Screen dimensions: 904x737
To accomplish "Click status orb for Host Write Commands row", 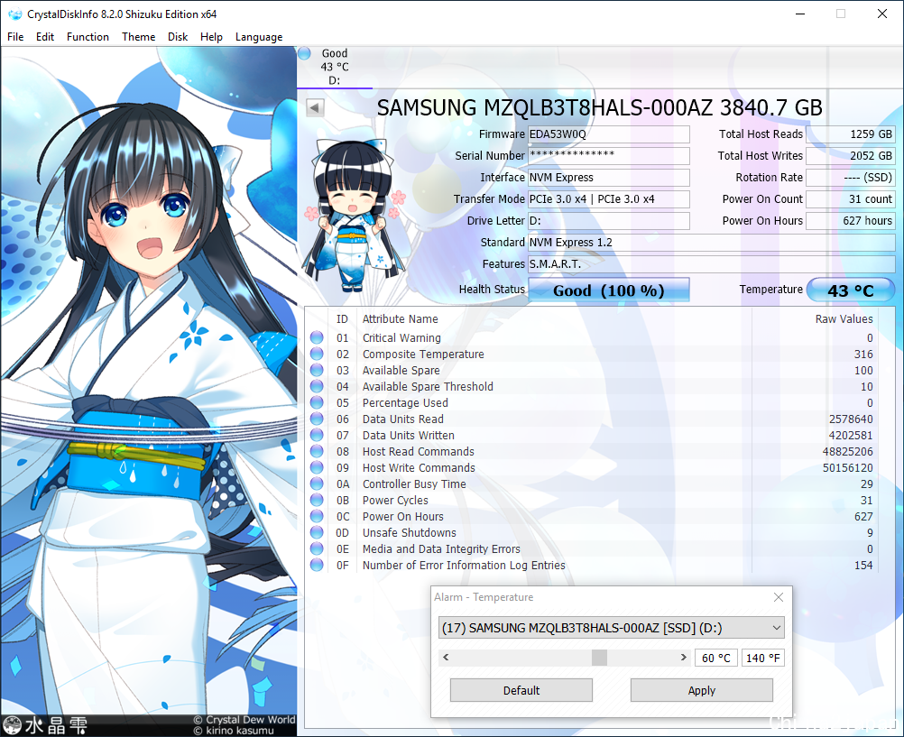I will 317,467.
